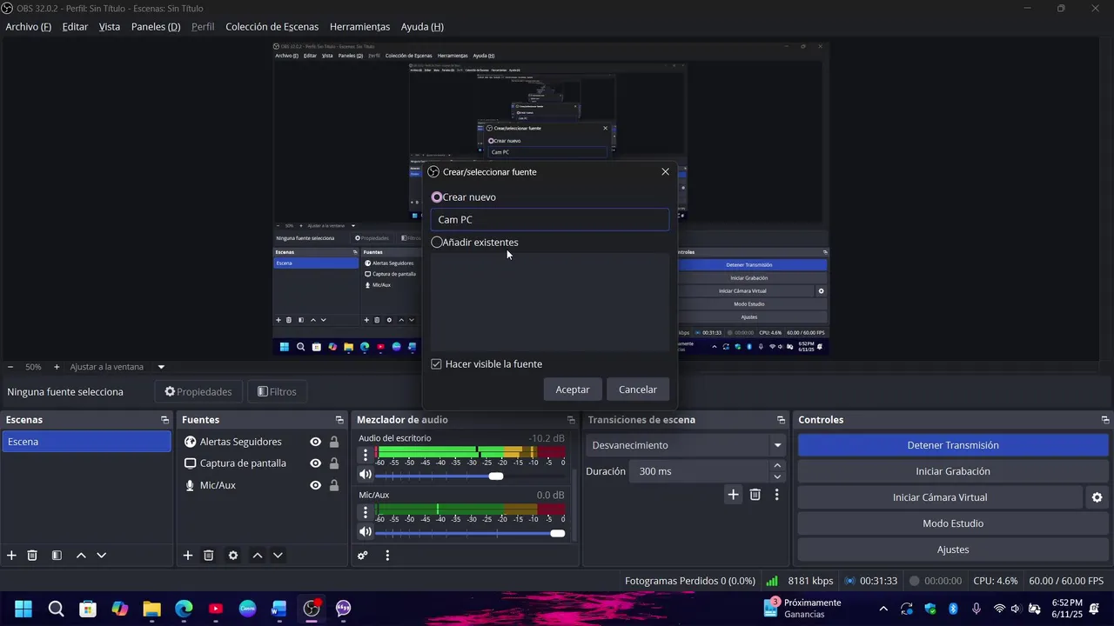Open the Archivo menu

[29, 27]
